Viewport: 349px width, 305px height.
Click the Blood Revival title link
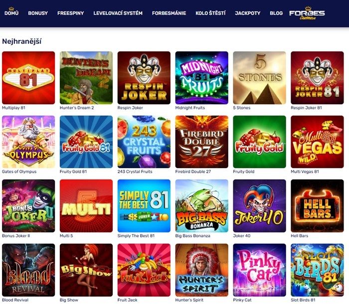click(x=15, y=300)
